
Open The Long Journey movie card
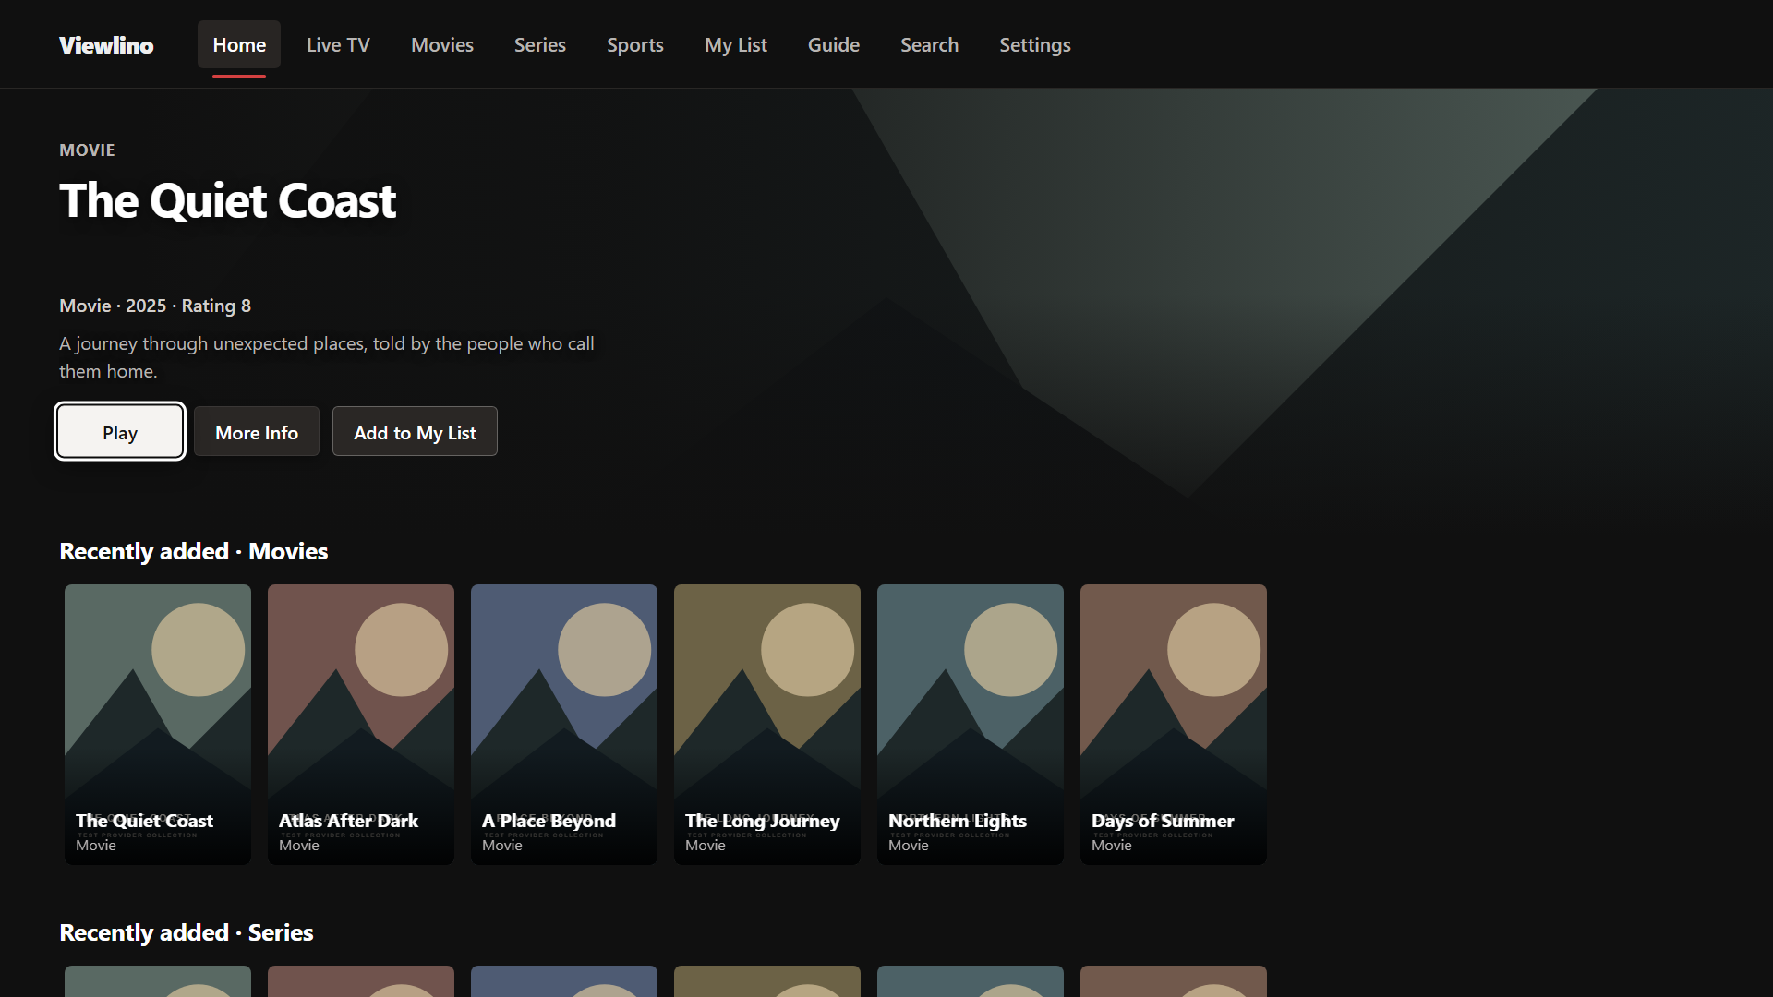[x=767, y=725]
